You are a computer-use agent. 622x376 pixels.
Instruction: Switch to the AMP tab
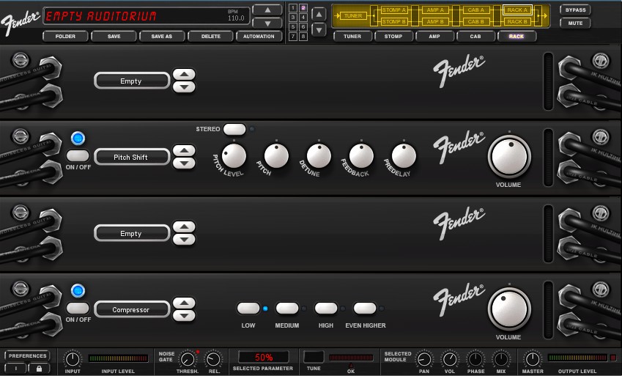tap(434, 36)
